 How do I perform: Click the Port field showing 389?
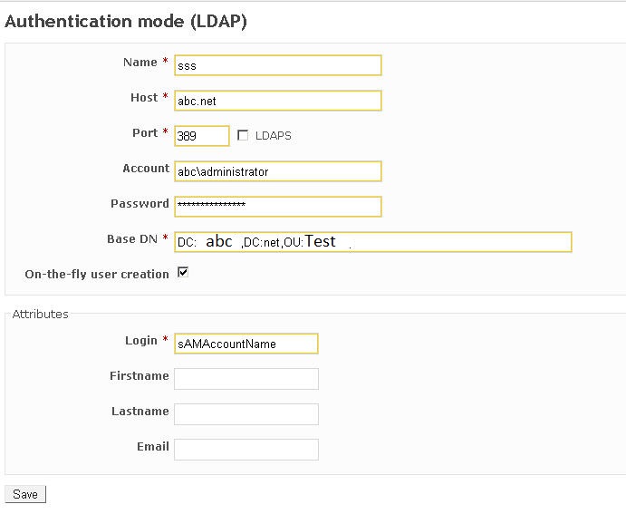(201, 136)
